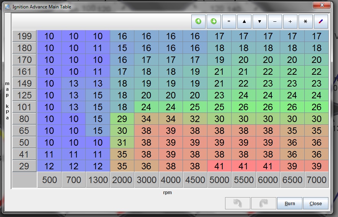Select the 1300 rpm column header

pyautogui.click(x=98, y=180)
